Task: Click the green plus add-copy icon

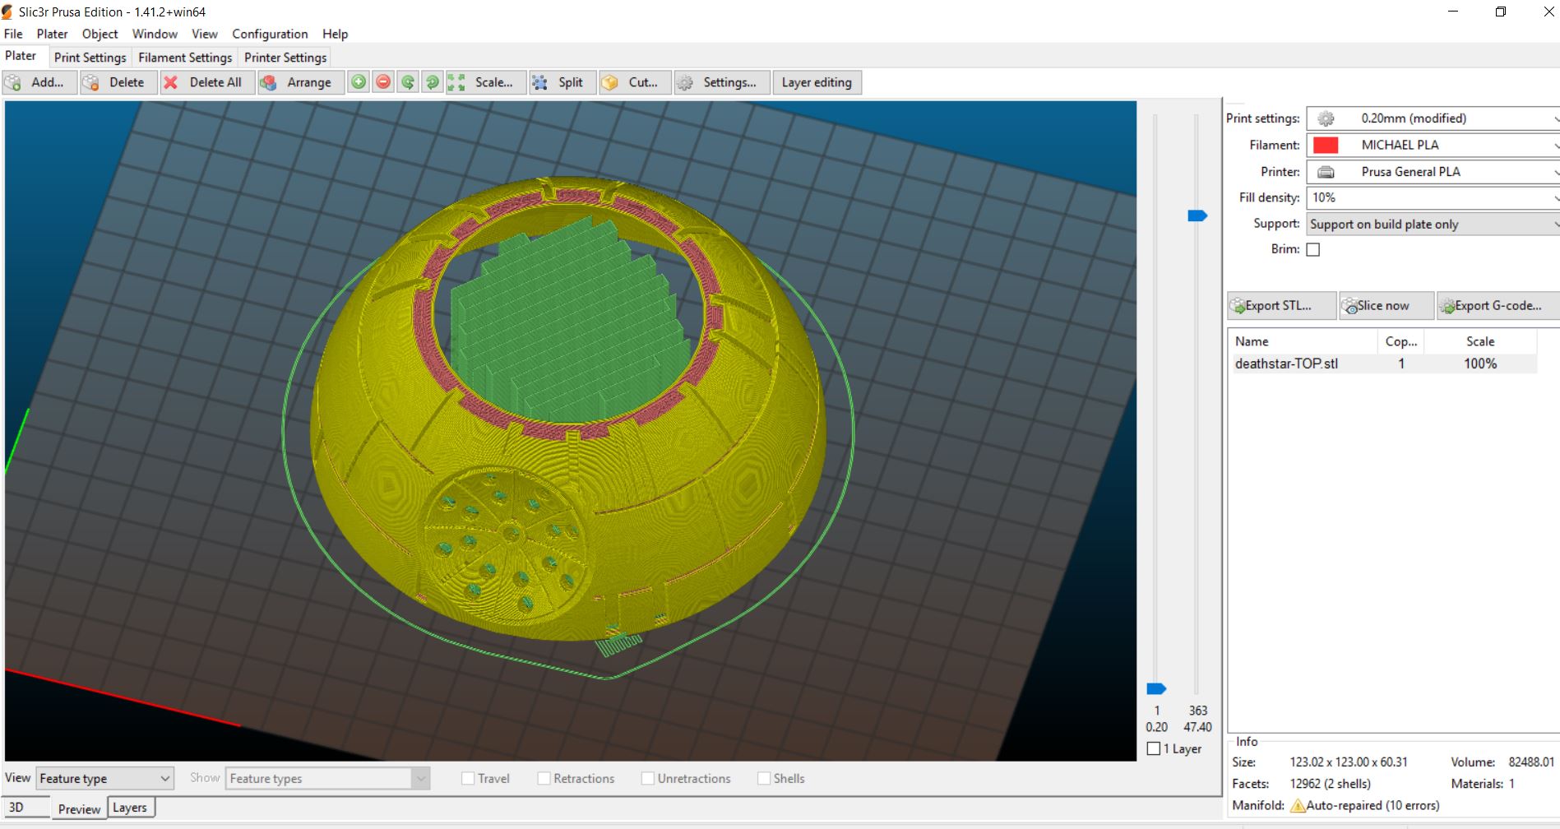Action: 359,82
